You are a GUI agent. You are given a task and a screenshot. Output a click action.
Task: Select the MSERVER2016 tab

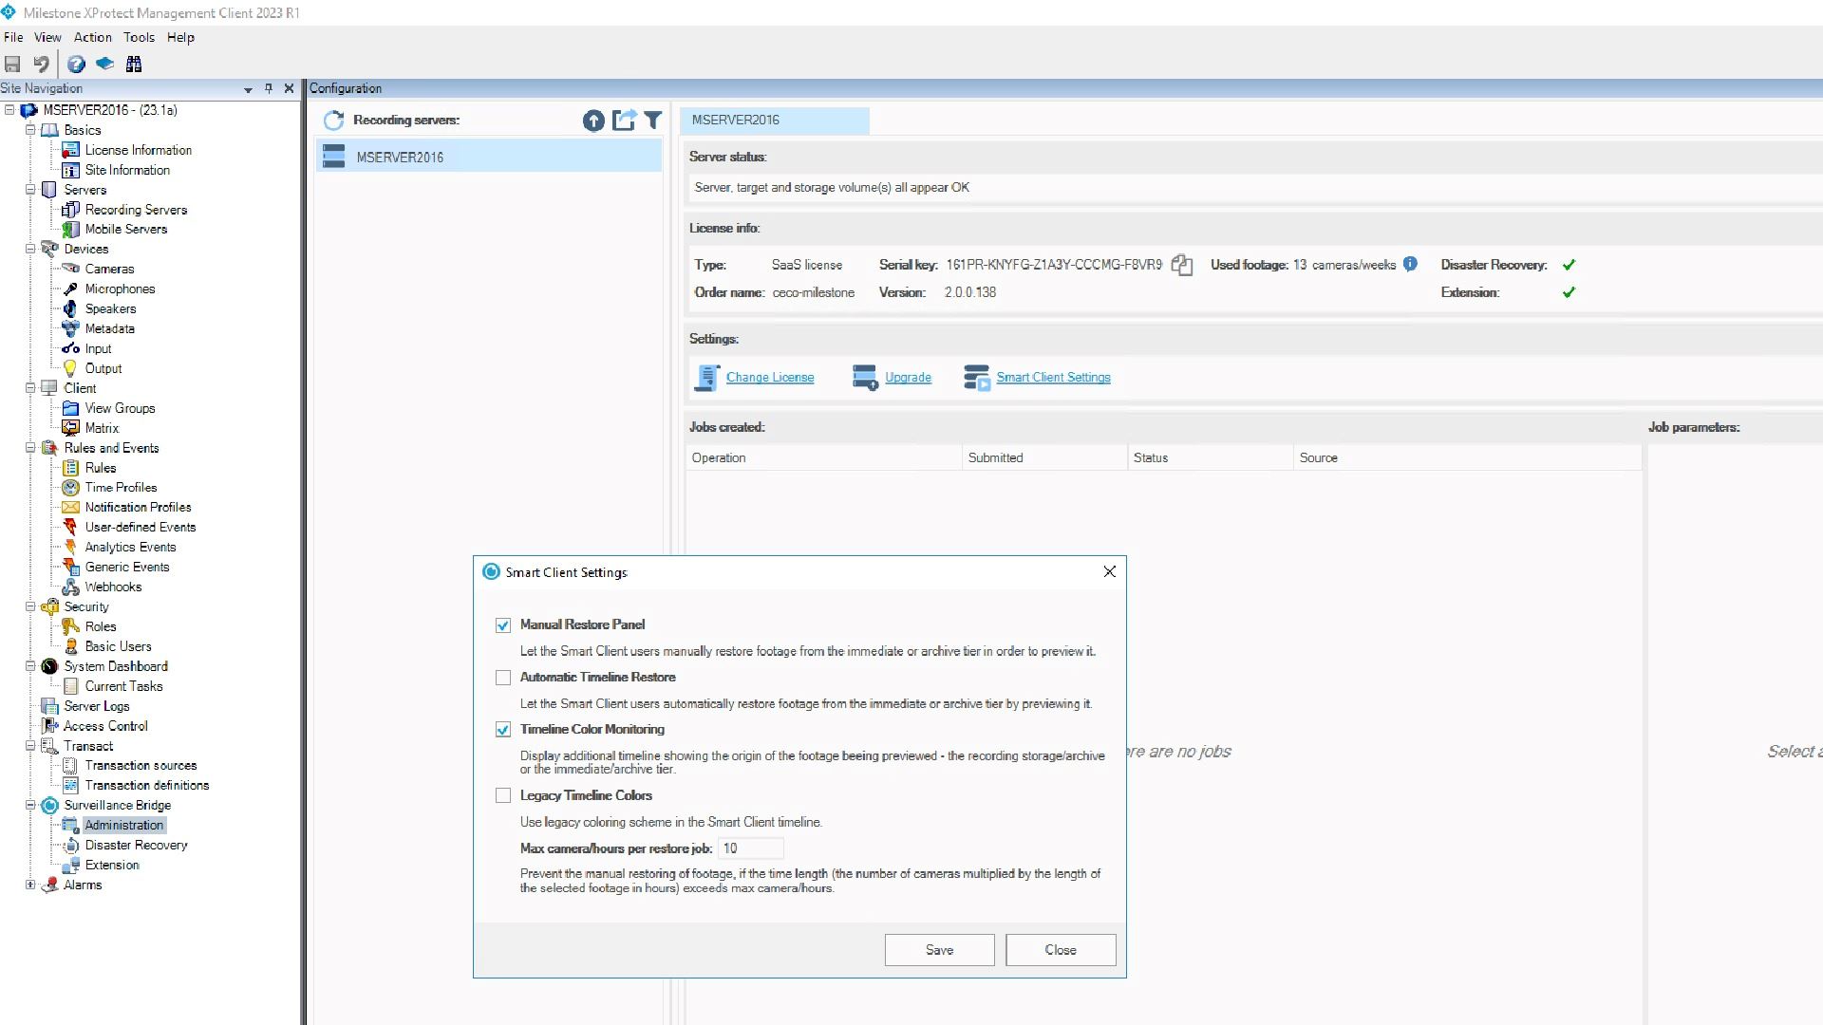(774, 120)
